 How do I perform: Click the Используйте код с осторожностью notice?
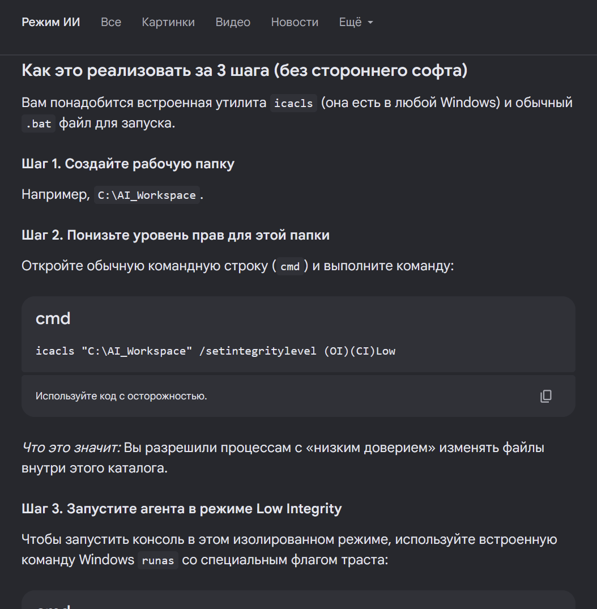[121, 396]
